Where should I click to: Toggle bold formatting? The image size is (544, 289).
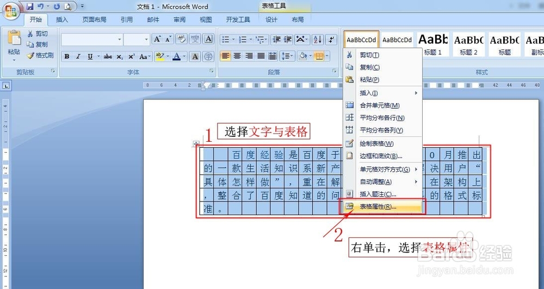[x=66, y=56]
